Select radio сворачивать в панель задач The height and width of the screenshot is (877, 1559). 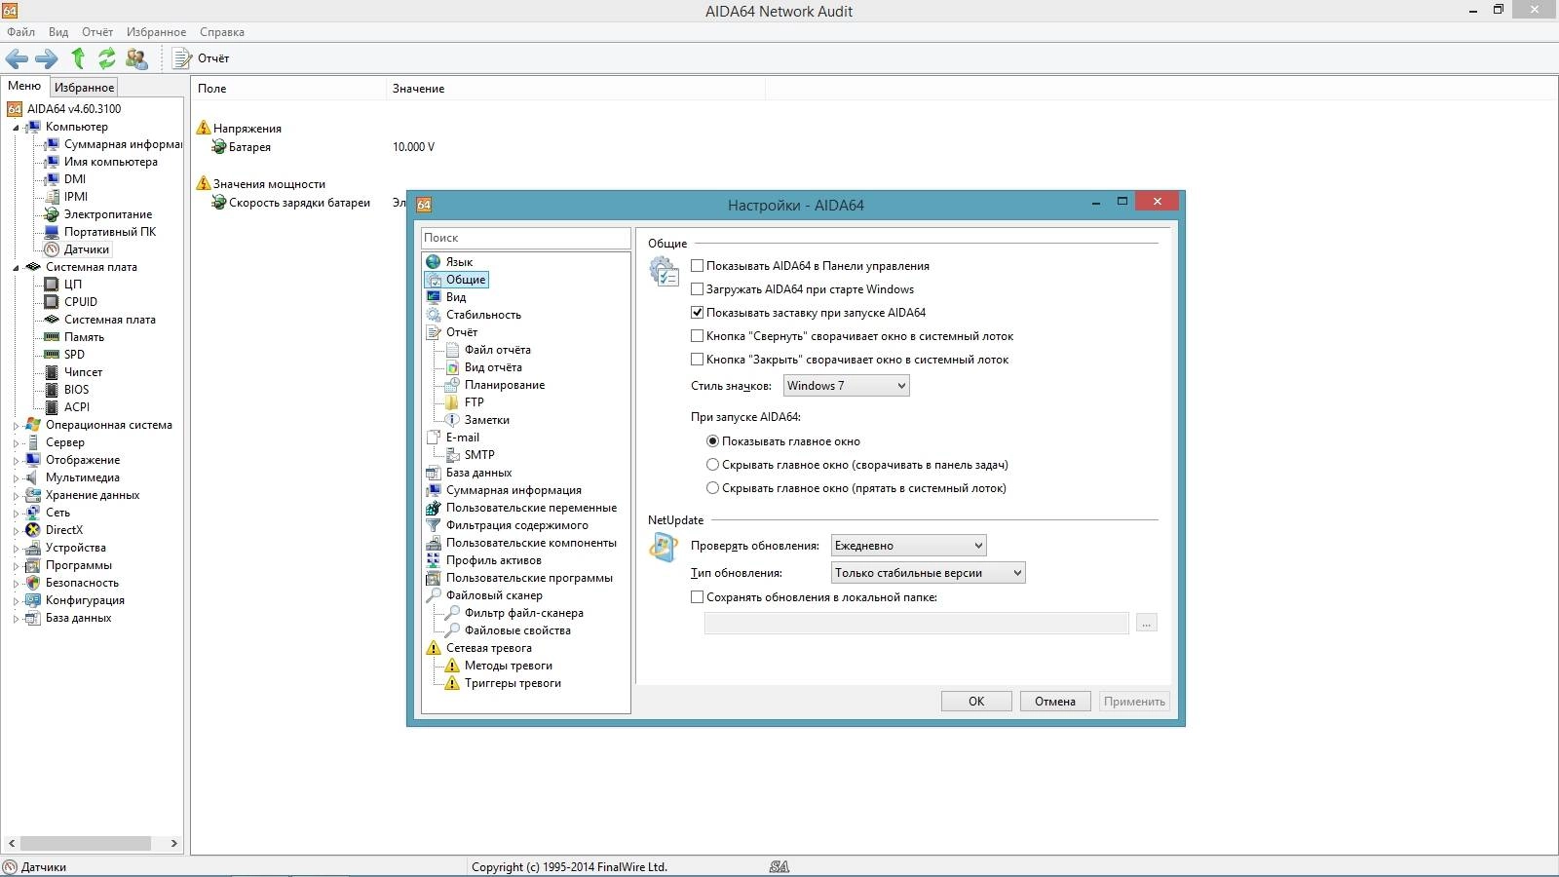pyautogui.click(x=712, y=464)
